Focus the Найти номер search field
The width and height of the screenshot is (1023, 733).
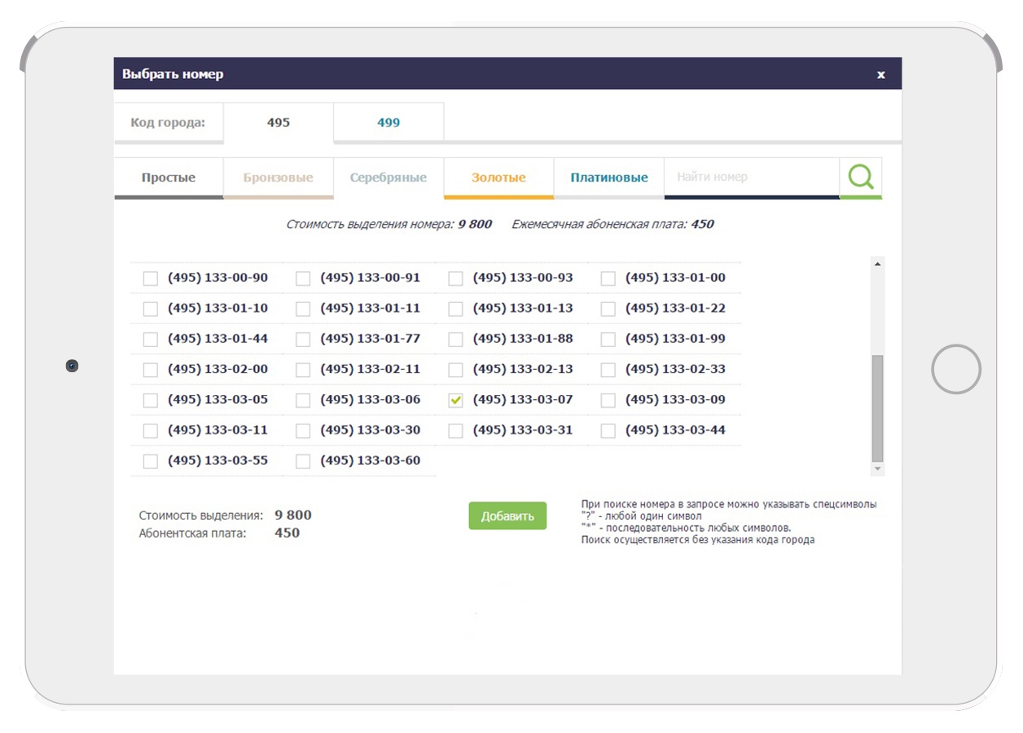[752, 177]
